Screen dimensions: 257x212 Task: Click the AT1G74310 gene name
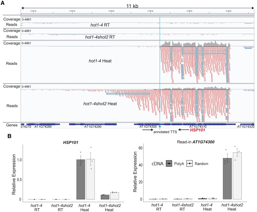pyautogui.click(x=198, y=127)
